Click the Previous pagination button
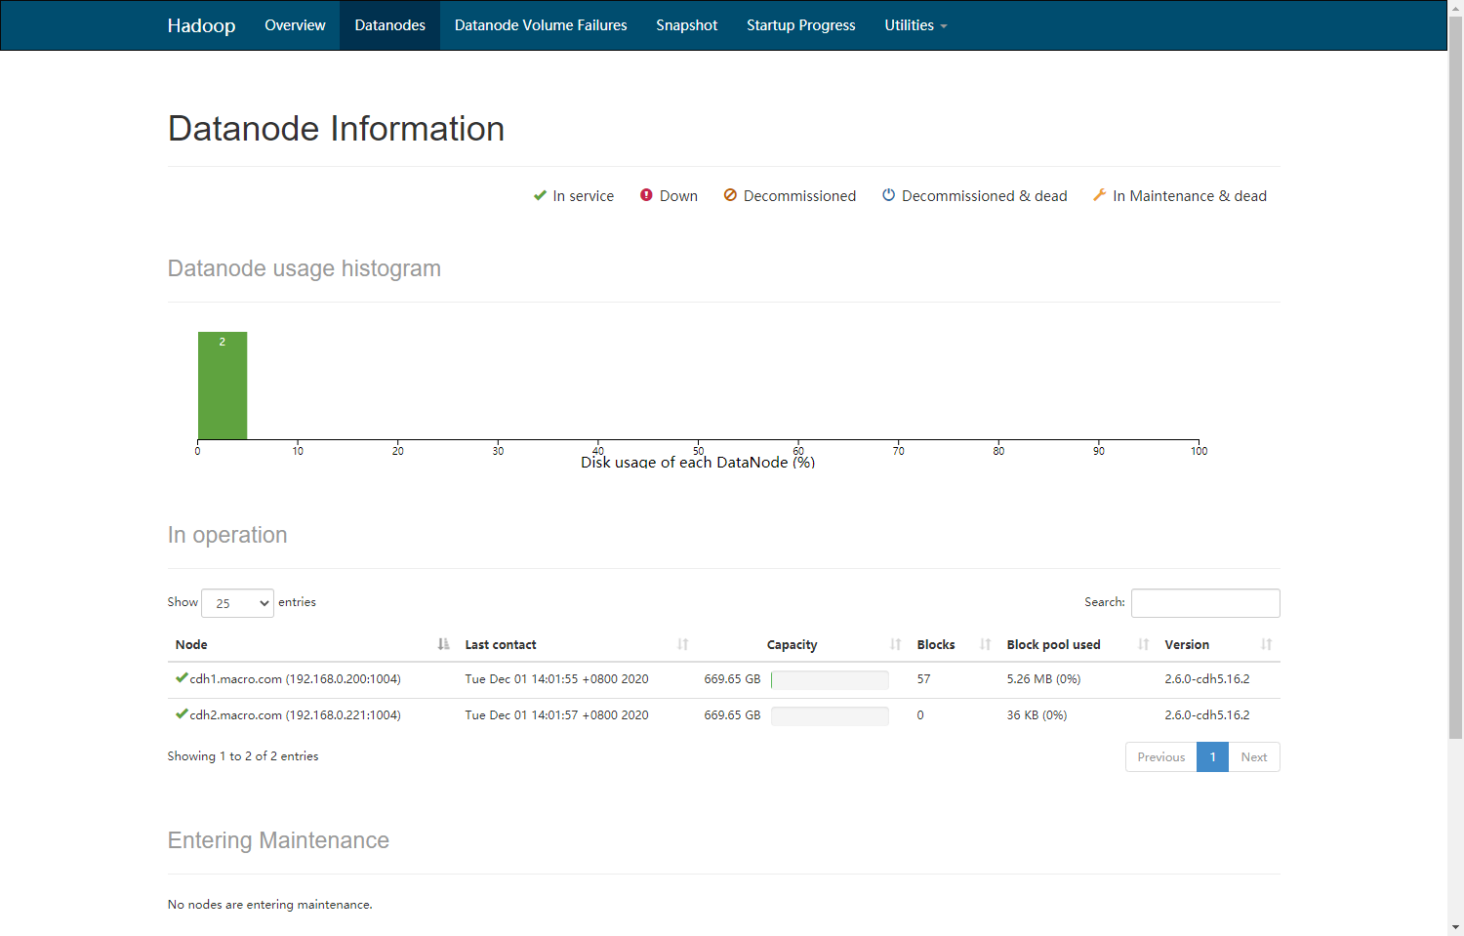The width and height of the screenshot is (1464, 936). pos(1160,757)
